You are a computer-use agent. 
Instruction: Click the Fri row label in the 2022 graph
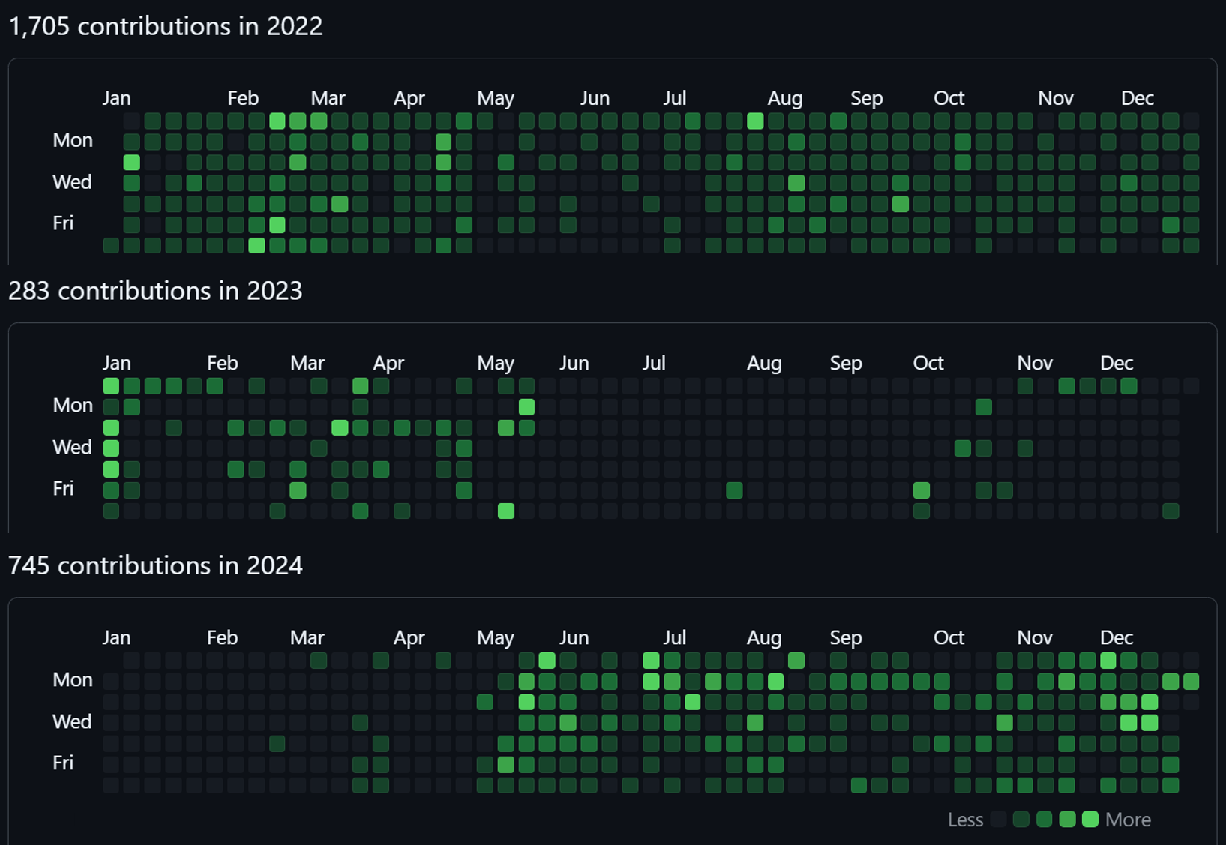[63, 223]
